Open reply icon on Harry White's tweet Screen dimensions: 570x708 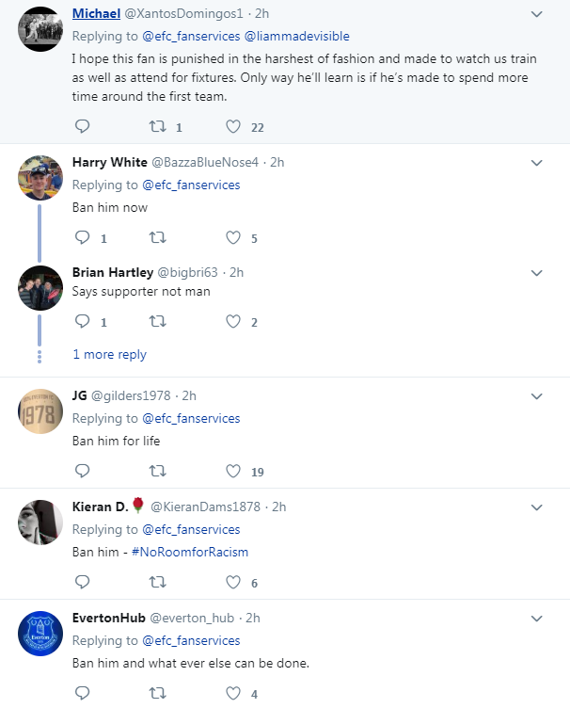82,237
